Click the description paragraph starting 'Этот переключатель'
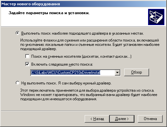 coord(89,95)
